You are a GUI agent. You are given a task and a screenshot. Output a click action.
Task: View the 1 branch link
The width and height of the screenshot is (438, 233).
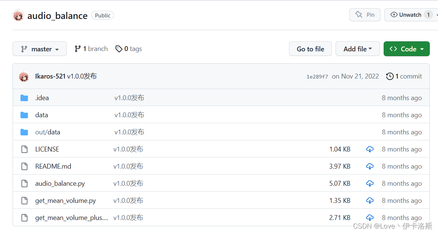(x=91, y=49)
